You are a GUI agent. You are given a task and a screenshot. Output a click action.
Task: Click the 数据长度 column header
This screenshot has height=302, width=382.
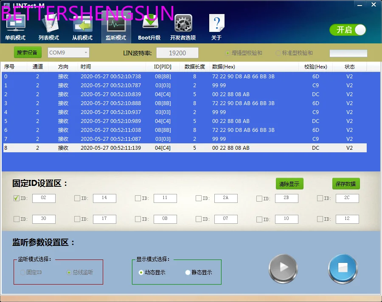tap(195, 67)
